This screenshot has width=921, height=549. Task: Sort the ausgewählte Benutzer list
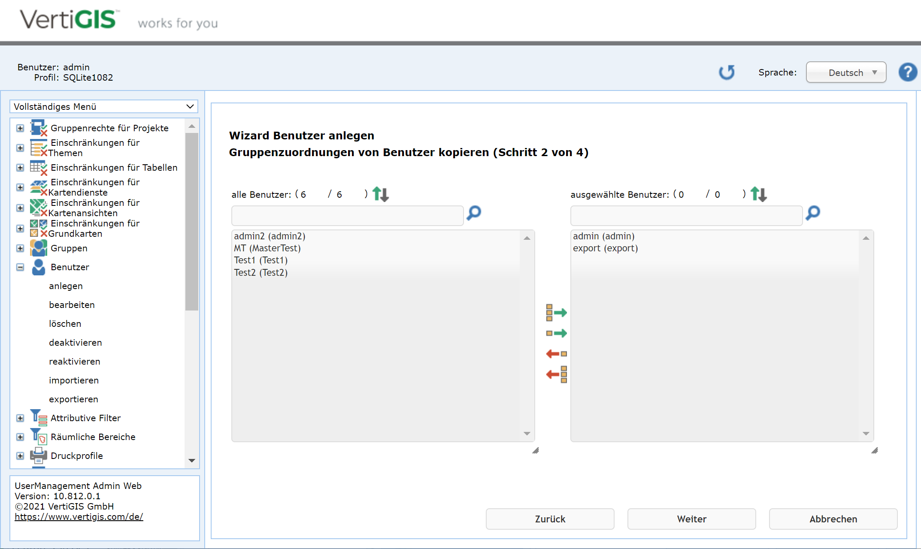758,194
